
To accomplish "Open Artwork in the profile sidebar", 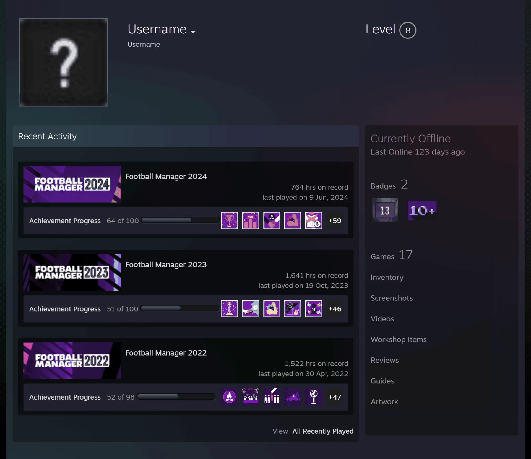I will 384,402.
